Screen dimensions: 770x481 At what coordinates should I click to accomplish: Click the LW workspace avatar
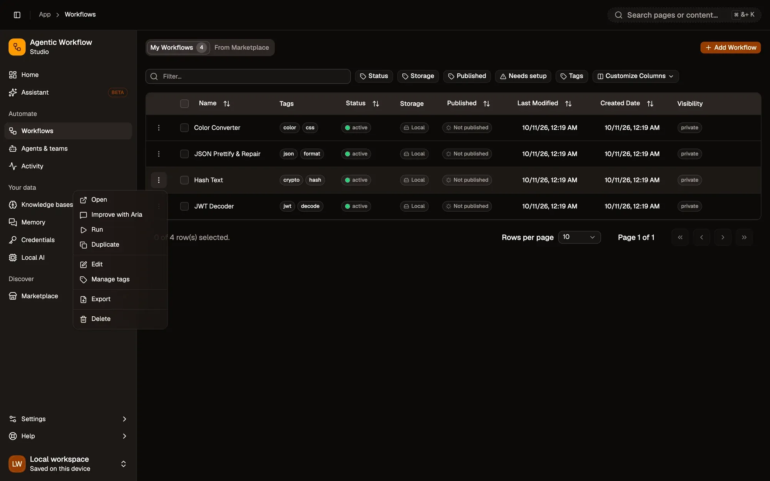pos(17,464)
